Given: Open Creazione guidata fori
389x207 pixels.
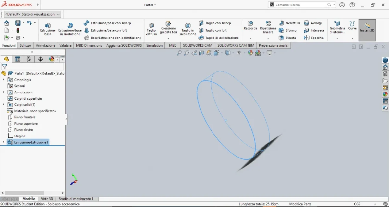Looking at the screenshot, I should [x=168, y=28].
